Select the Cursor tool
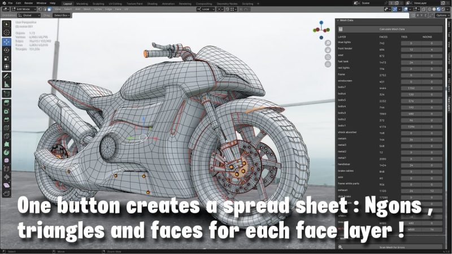Viewport: 452px width, 254px height. coord(6,33)
